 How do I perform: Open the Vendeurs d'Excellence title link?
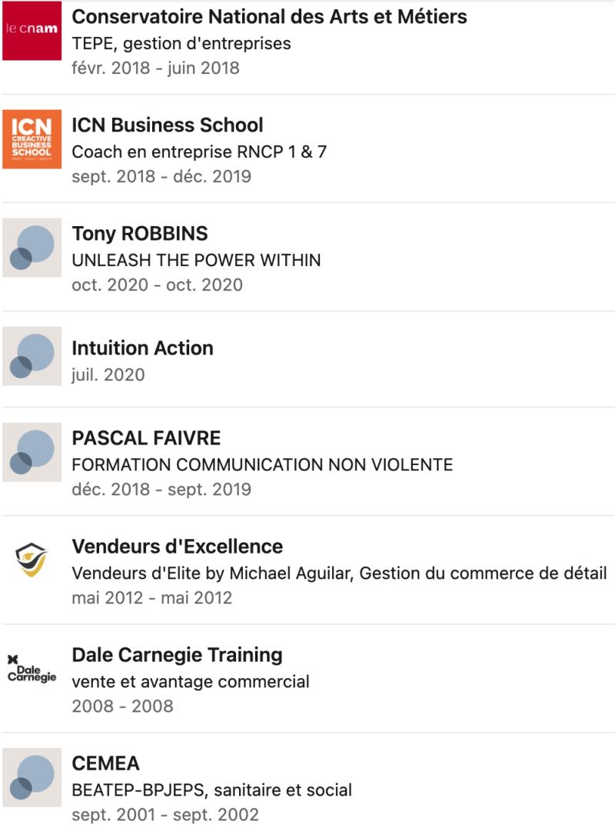pyautogui.click(x=177, y=547)
